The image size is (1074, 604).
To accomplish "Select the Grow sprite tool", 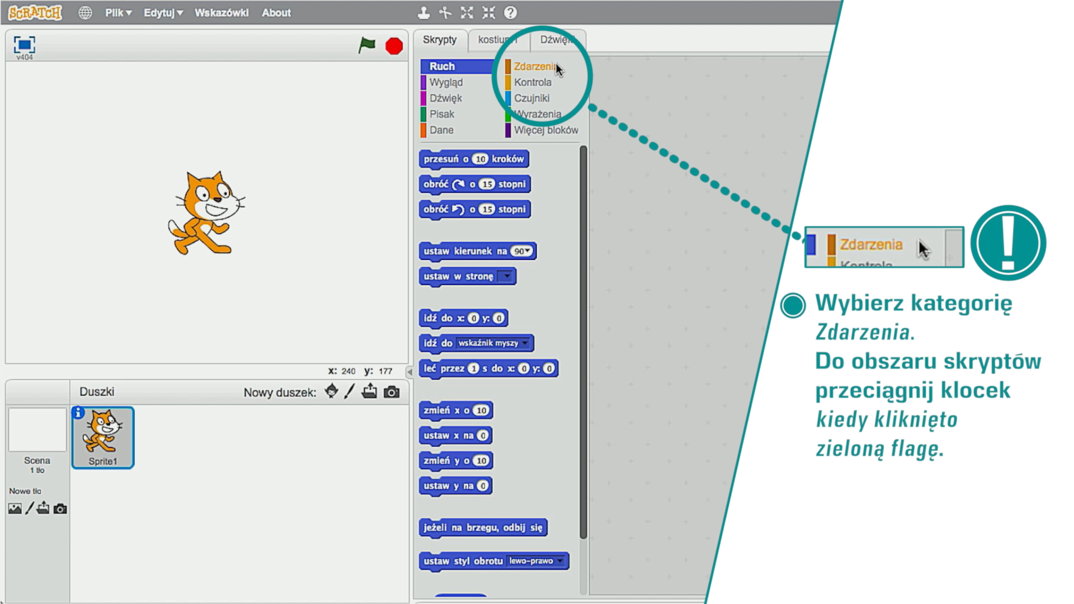I will (467, 12).
